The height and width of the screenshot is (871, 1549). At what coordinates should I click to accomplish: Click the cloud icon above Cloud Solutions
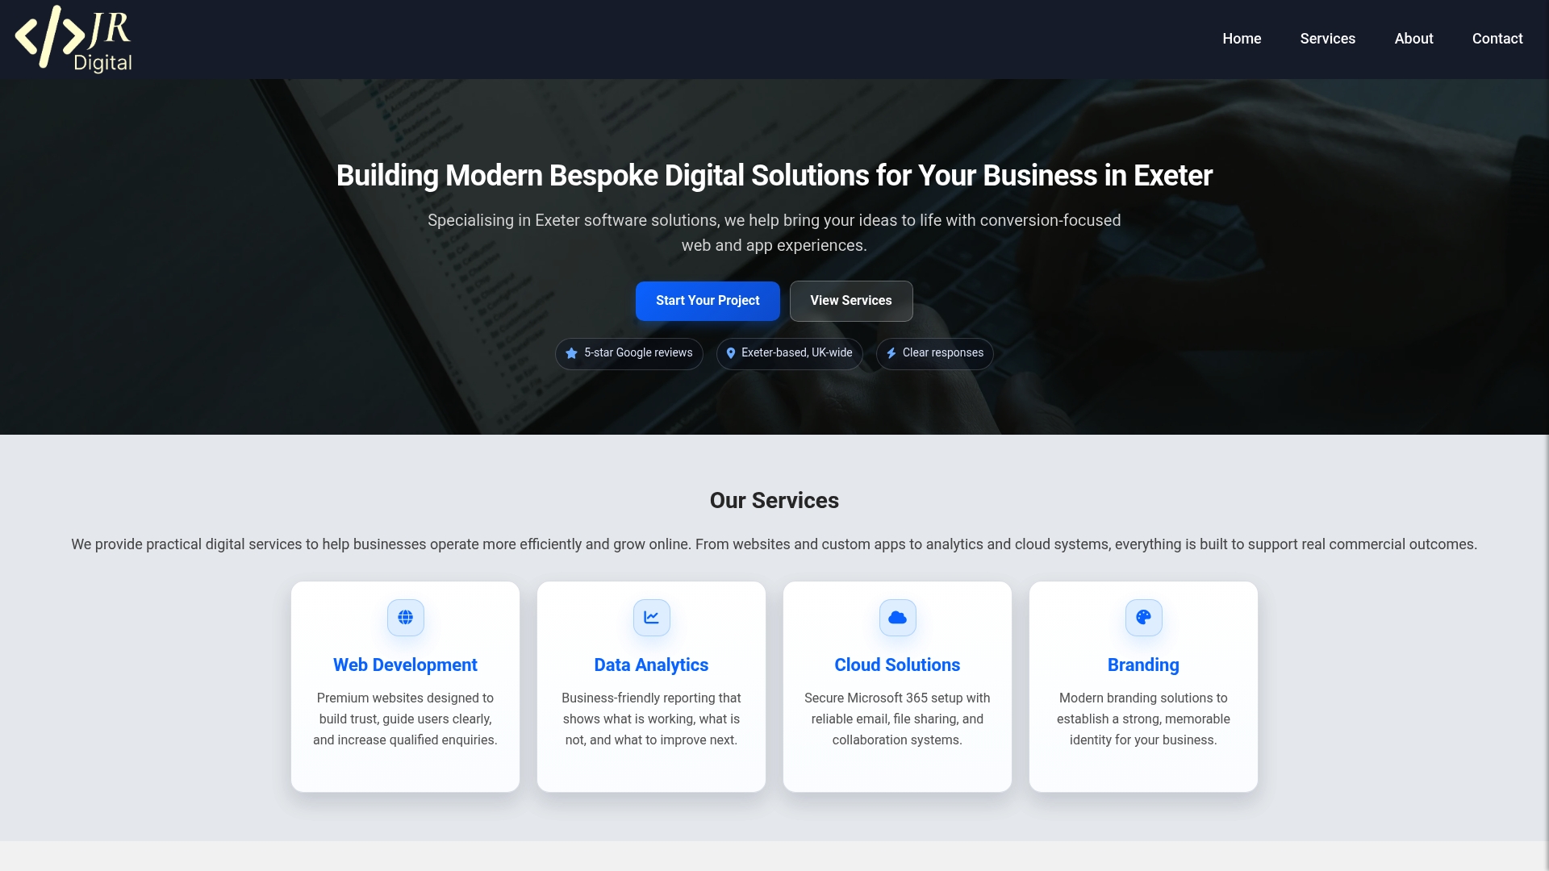(897, 618)
